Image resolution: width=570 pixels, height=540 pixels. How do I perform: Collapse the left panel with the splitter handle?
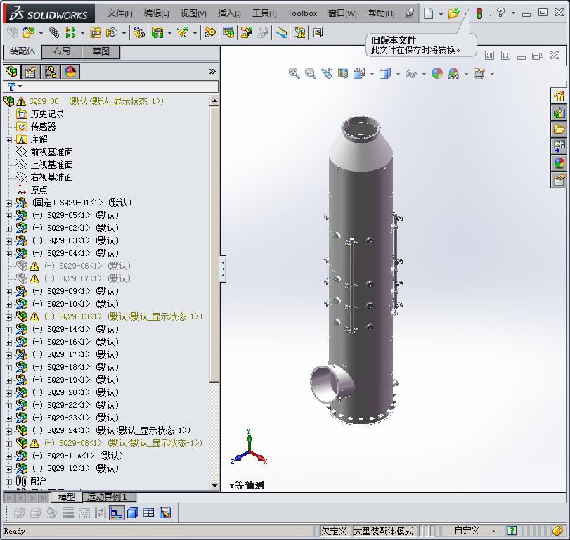[x=224, y=269]
